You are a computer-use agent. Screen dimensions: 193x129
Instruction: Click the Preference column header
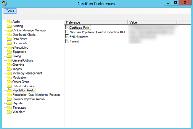coord(96,22)
